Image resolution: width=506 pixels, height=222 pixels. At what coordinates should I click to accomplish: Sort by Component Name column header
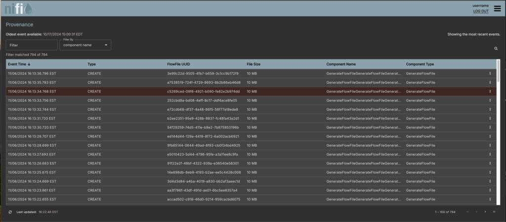point(341,64)
